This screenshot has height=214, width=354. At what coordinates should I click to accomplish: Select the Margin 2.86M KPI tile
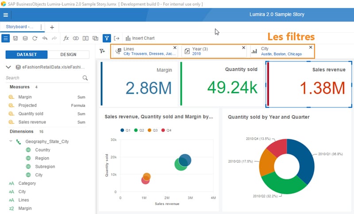(x=139, y=84)
